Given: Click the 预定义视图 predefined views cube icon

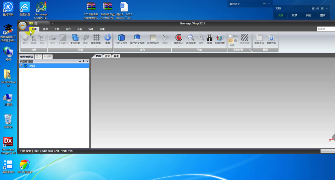Looking at the screenshot, I should [x=121, y=38].
